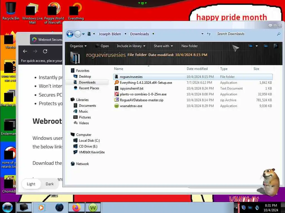Click the refresh icon beside address bar
The height and width of the screenshot is (213, 285).
tap(209, 34)
